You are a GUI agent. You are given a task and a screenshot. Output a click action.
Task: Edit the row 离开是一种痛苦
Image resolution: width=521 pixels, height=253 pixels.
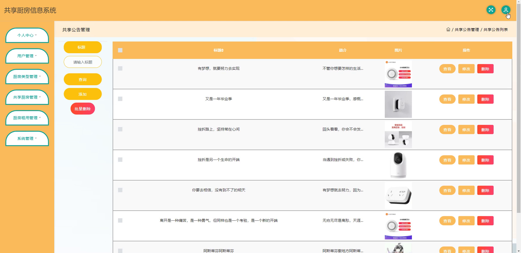click(466, 221)
